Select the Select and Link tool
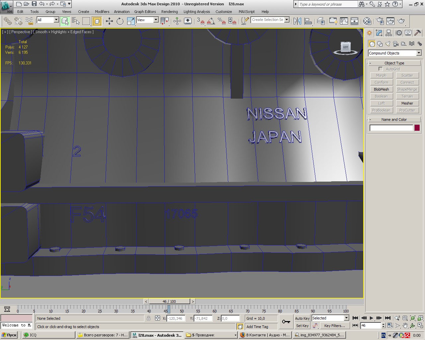This screenshot has width=425, height=340. (8, 21)
